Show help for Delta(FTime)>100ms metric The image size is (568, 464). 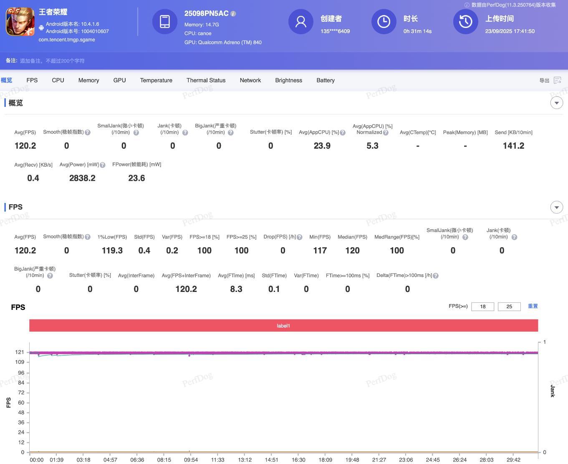[436, 276]
